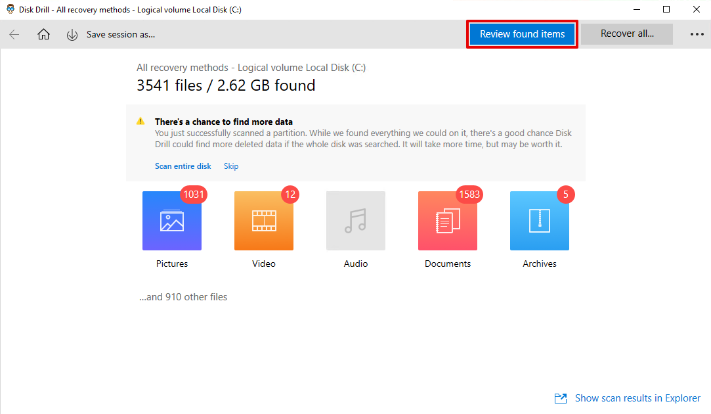Viewport: 711px width, 414px height.
Task: Skip the full disk scan suggestion
Action: point(231,166)
